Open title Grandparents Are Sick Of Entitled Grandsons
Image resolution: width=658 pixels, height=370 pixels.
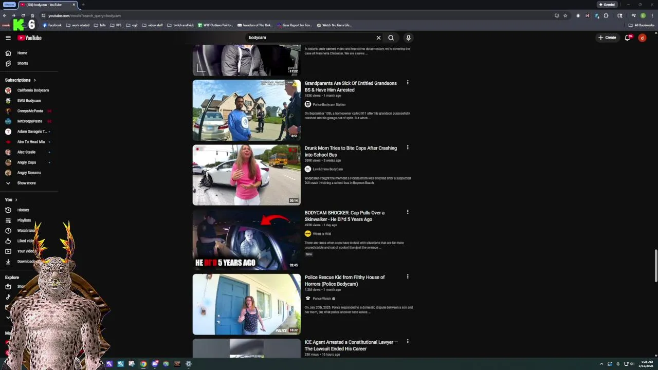tap(351, 86)
